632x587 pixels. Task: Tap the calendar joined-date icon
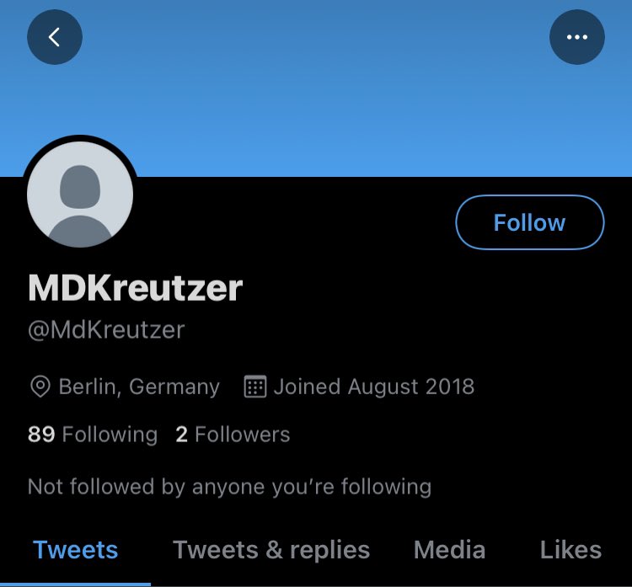point(255,387)
